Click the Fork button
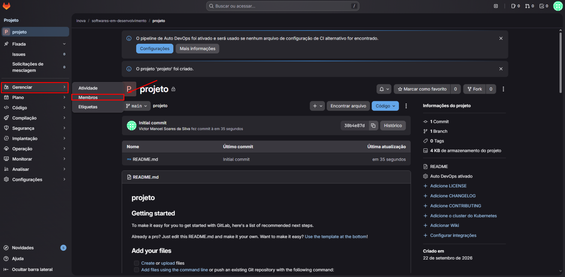 (x=475, y=89)
